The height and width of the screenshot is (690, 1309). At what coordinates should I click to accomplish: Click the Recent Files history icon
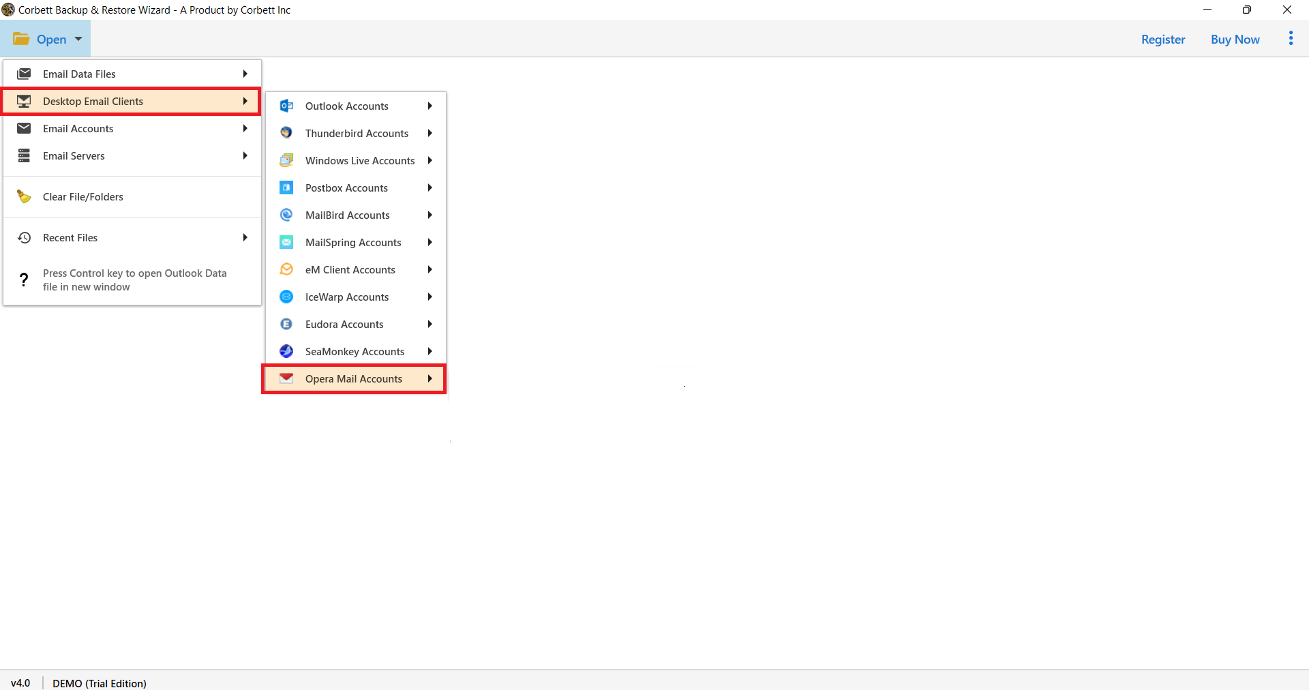24,237
